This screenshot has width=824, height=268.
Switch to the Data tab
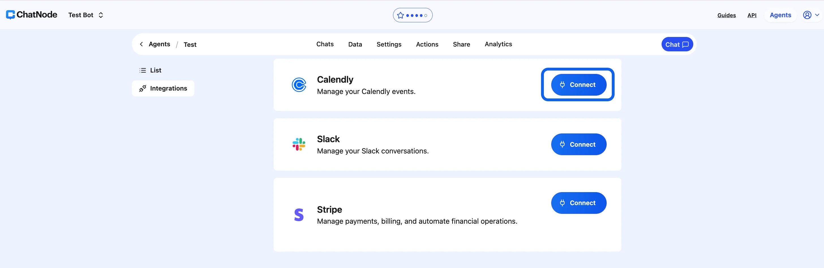[x=355, y=44]
